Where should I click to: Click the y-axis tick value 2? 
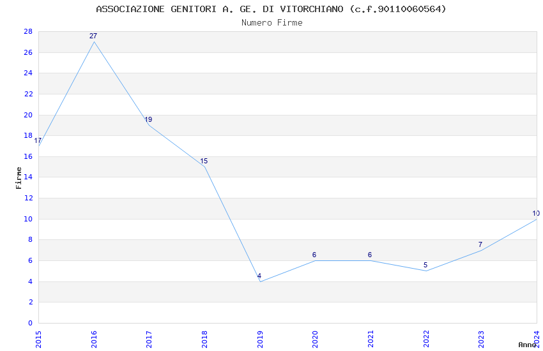[x=31, y=302]
